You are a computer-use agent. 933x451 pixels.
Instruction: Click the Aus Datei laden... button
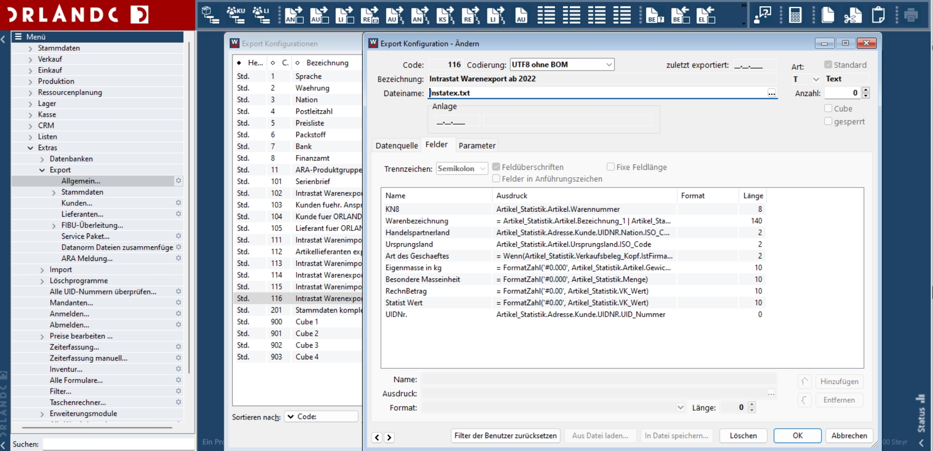(x=600, y=436)
